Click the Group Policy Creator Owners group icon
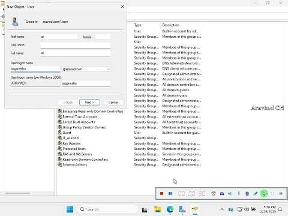Viewport: 288px width, 216px height. point(60,127)
